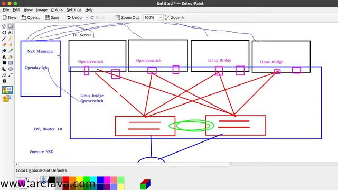Pick the cyan color swatch
This screenshot has height=190, width=338.
93,180
